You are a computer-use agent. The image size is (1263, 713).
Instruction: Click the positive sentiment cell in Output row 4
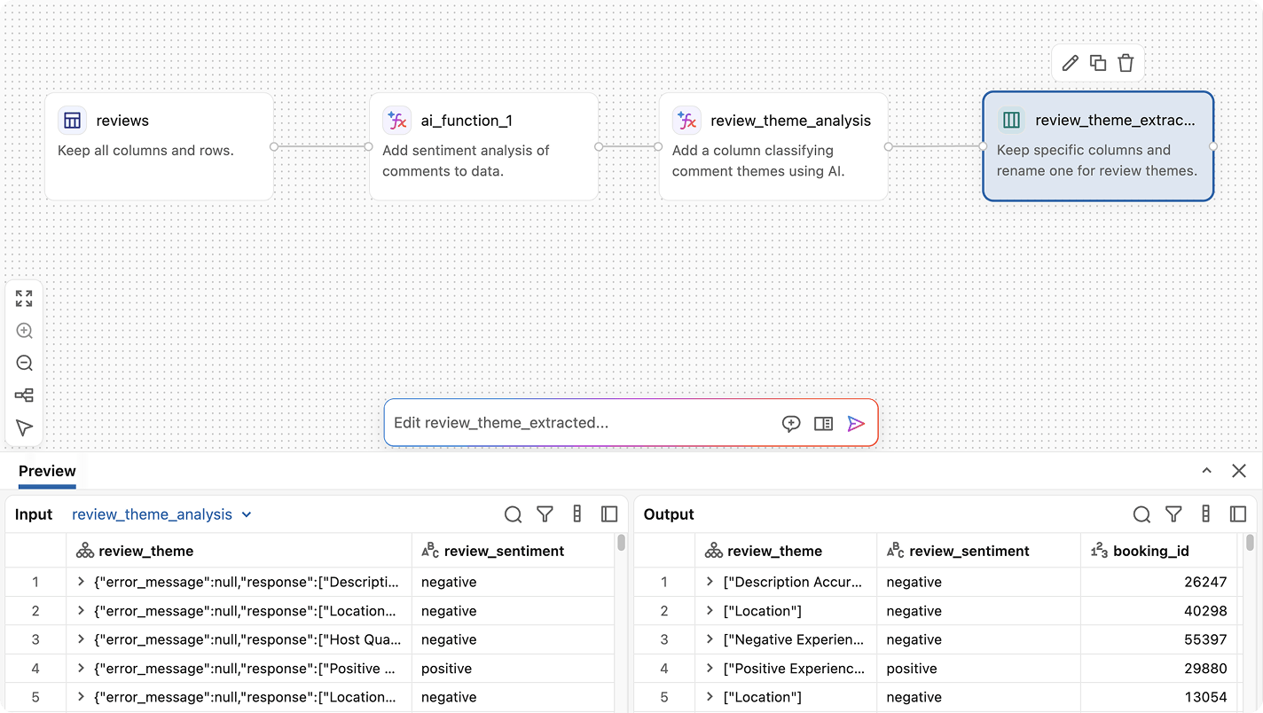[978, 669]
